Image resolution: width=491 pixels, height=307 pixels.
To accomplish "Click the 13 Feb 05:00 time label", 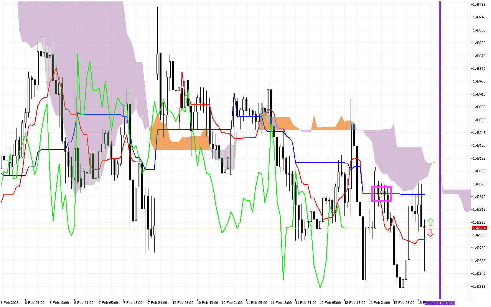I will coord(404,303).
